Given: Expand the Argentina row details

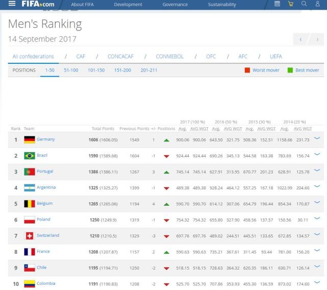Looking at the screenshot, I should [x=317, y=186].
